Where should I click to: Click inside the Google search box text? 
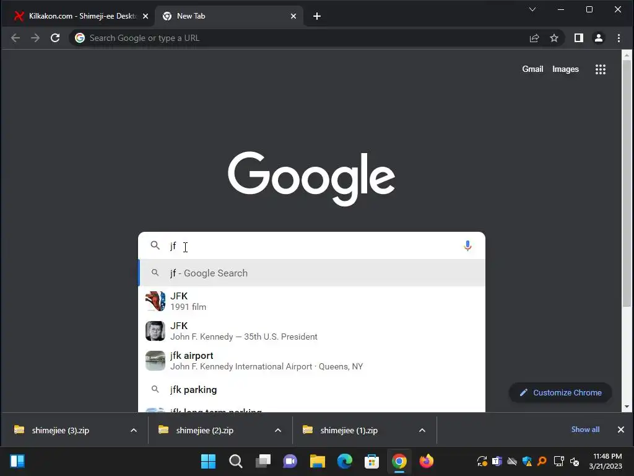tap(311, 245)
